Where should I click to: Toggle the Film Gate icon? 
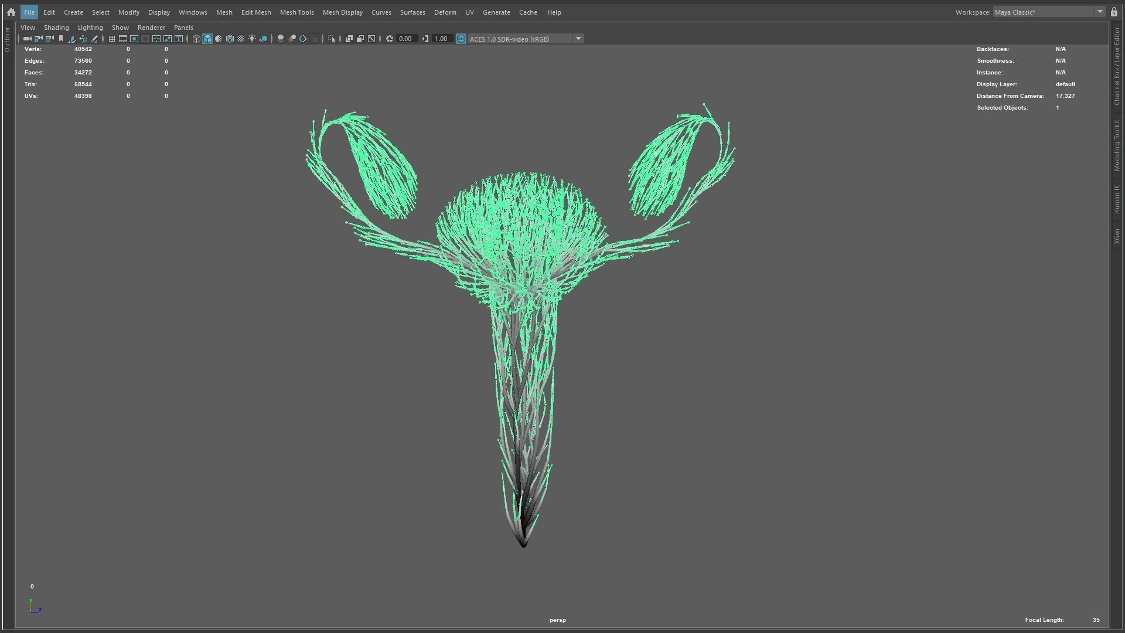coord(123,39)
